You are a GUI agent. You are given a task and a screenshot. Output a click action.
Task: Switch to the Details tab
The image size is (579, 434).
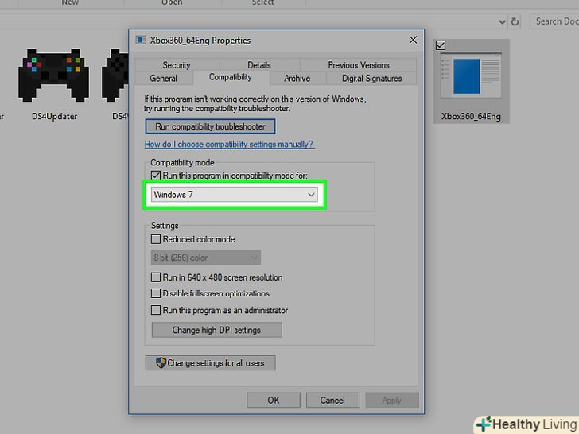pos(259,65)
